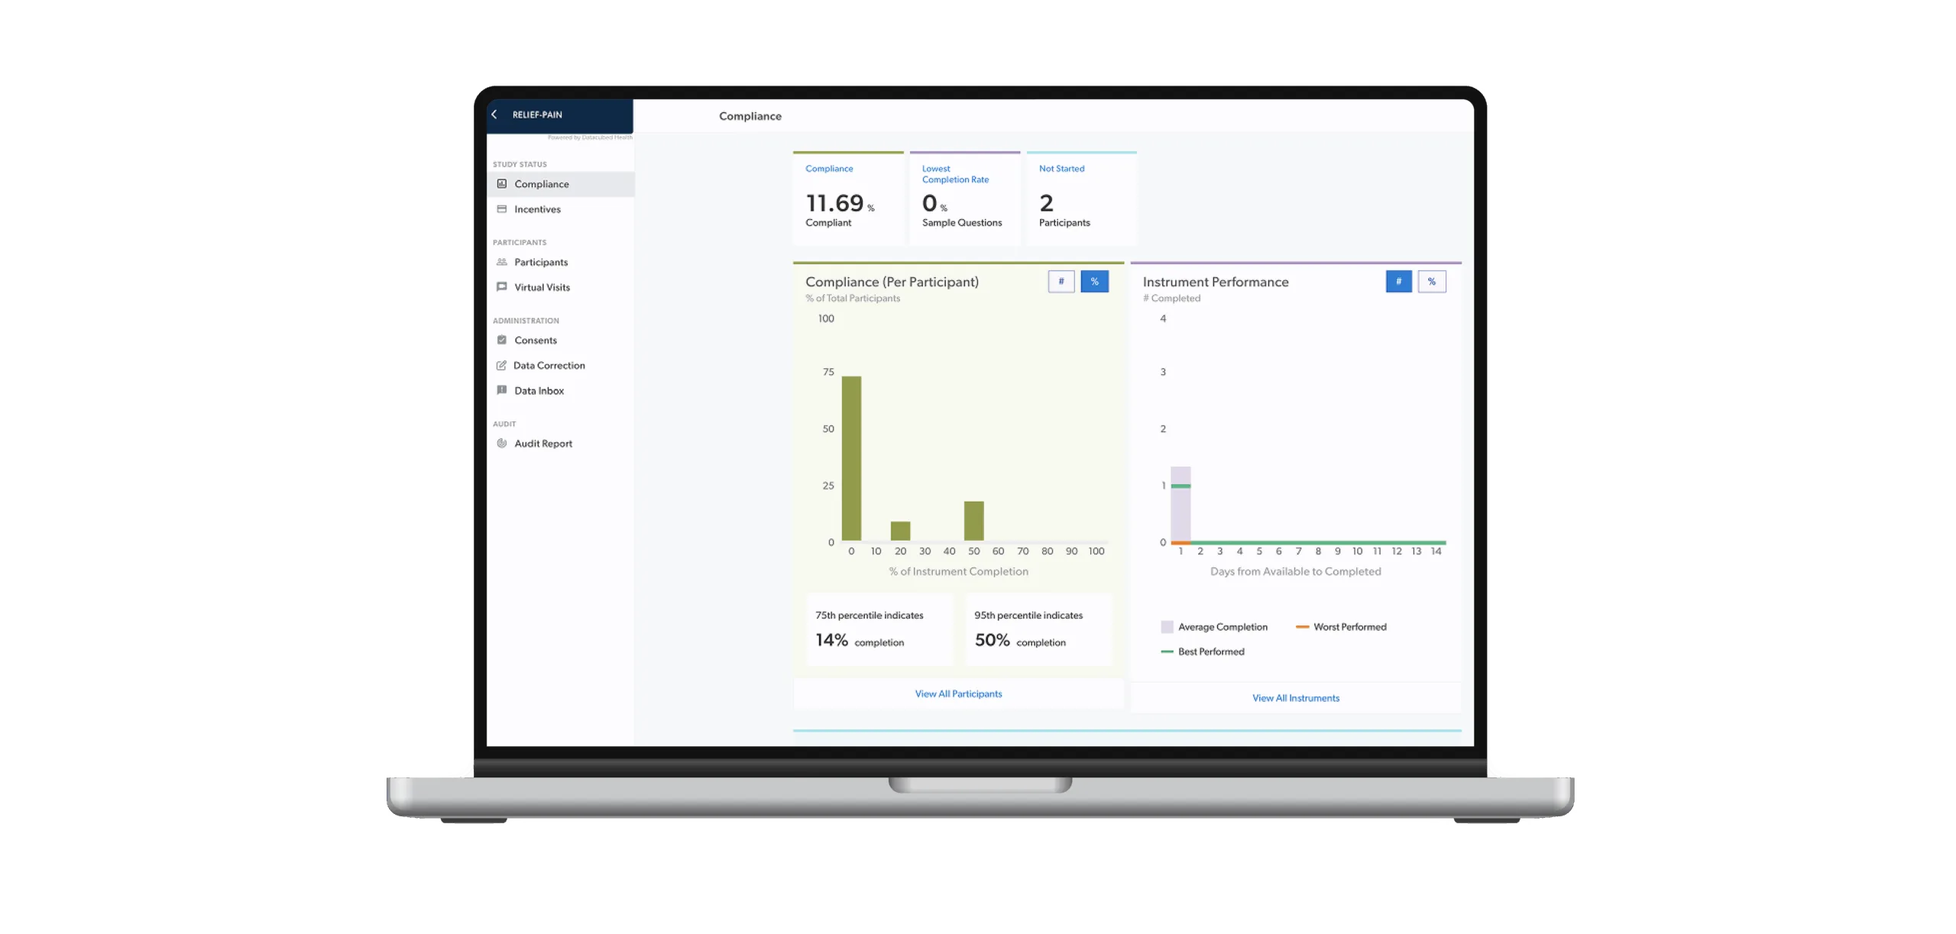Image resolution: width=1956 pixels, height=934 pixels.
Task: Click the Worst Performed orange legend marker
Action: click(x=1302, y=627)
